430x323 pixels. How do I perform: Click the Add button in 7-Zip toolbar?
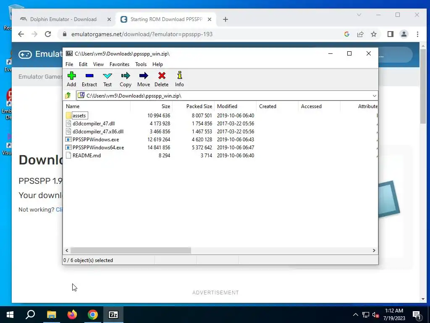tap(71, 79)
